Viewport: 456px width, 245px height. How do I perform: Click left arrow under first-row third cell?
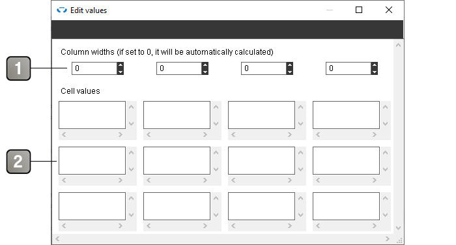tap(233, 134)
